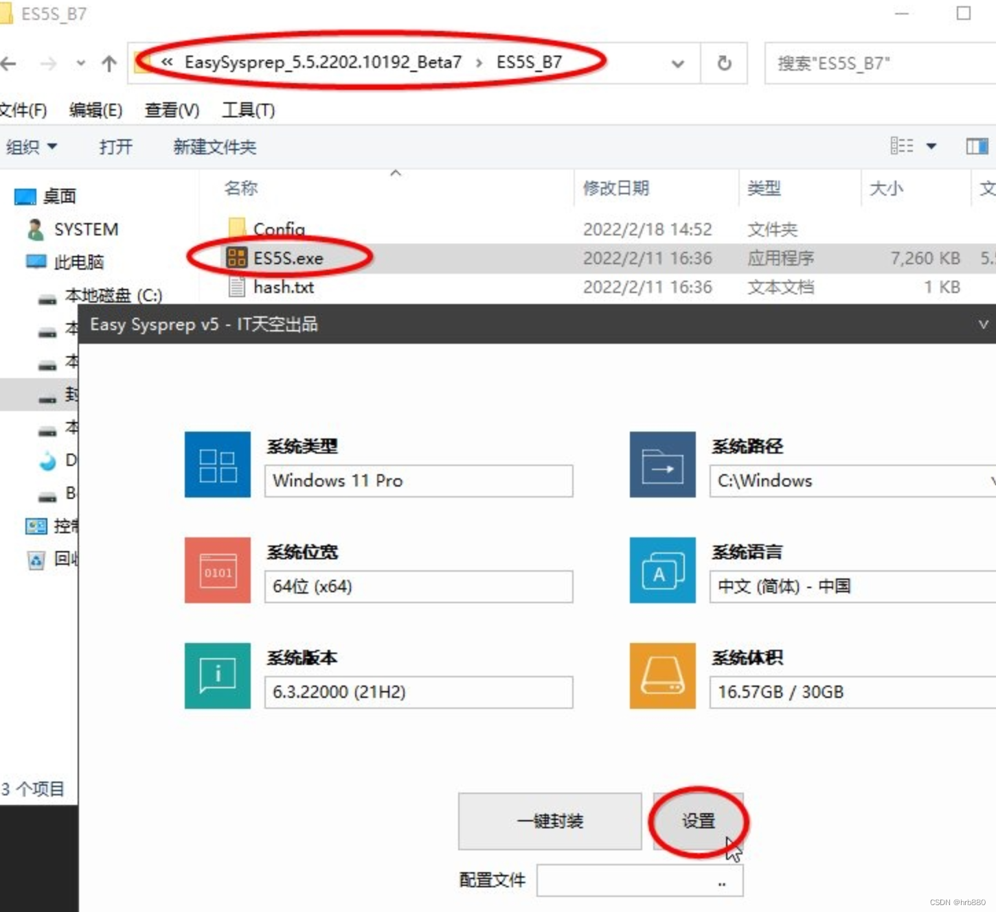
Task: Open view options dropdown arrow
Action: [x=931, y=146]
